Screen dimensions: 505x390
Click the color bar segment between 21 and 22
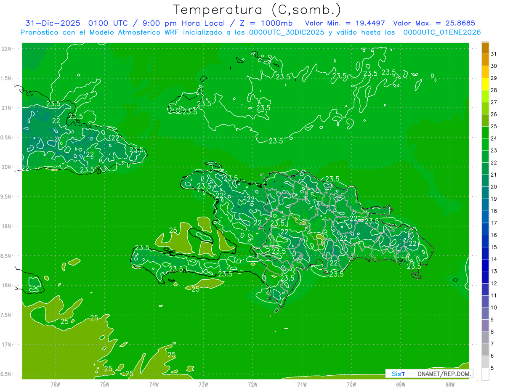coord(485,169)
